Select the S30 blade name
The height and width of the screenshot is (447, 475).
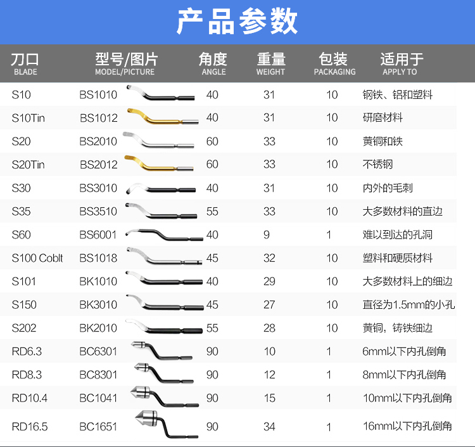pos(21,188)
